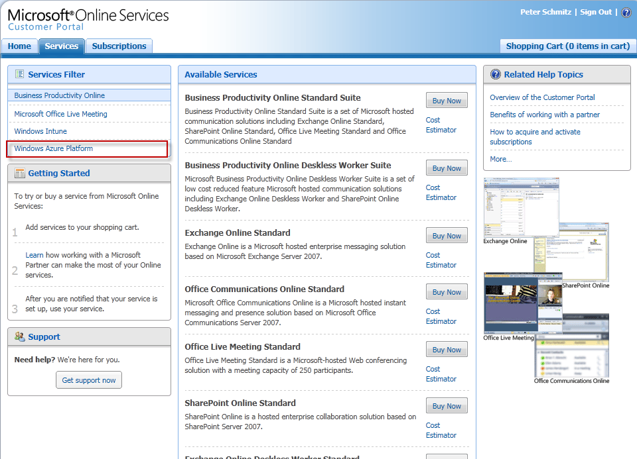Open Peter Schmitz profile link
637x459 pixels.
(545, 12)
